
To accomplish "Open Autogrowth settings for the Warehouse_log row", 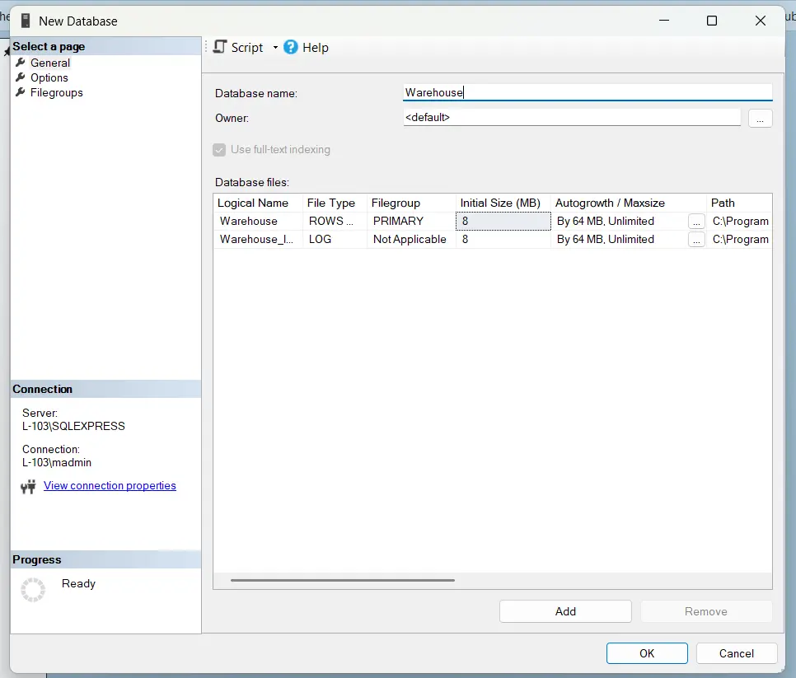I will point(696,239).
